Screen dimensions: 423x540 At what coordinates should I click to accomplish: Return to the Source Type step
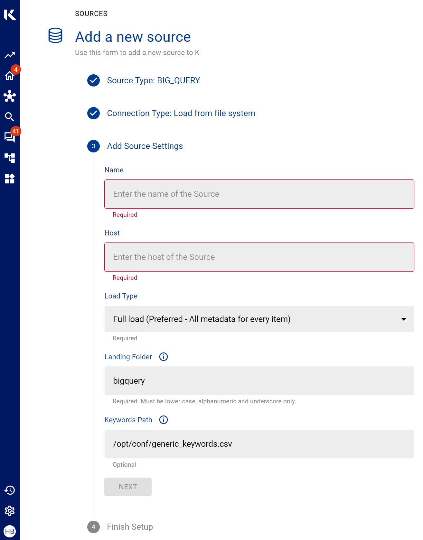pos(153,80)
